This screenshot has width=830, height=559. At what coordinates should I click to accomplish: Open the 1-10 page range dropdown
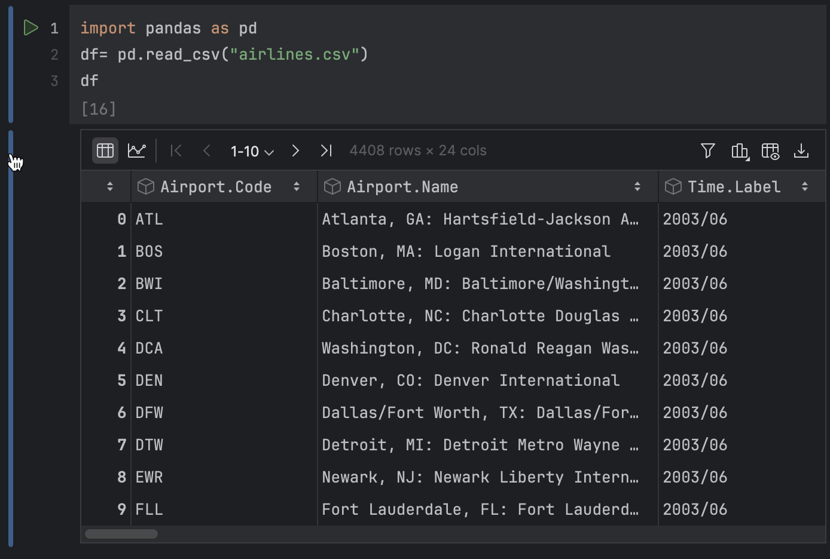251,151
